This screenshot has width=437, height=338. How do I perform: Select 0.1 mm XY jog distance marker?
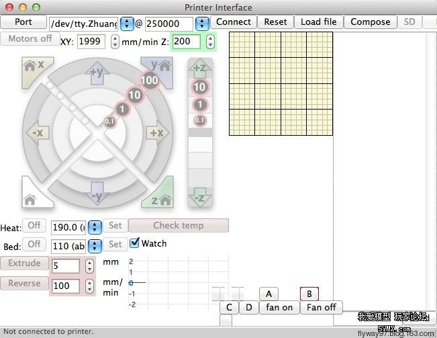(x=109, y=122)
